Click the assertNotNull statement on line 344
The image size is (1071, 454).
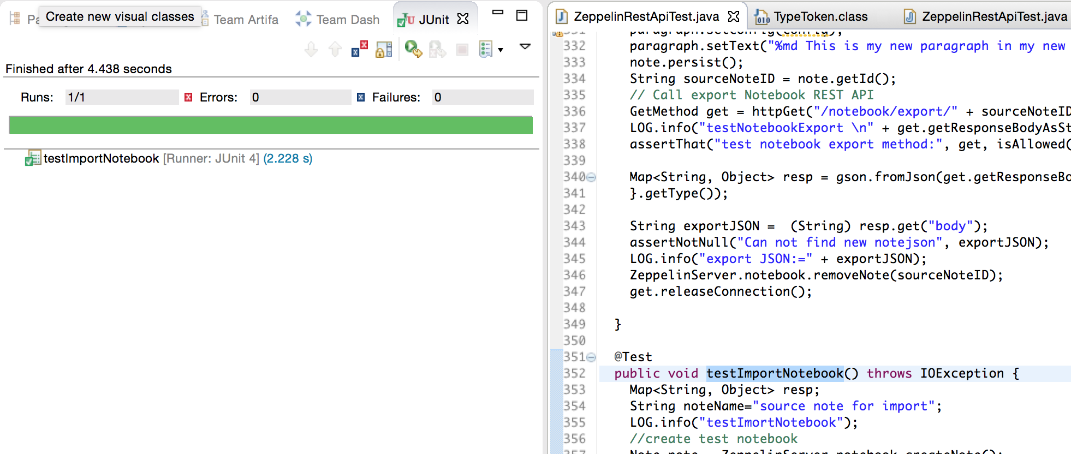pyautogui.click(x=839, y=242)
